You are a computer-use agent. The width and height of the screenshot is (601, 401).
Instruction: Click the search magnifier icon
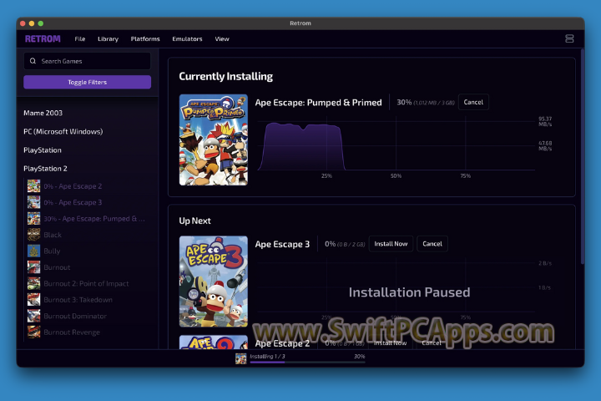[x=33, y=61]
